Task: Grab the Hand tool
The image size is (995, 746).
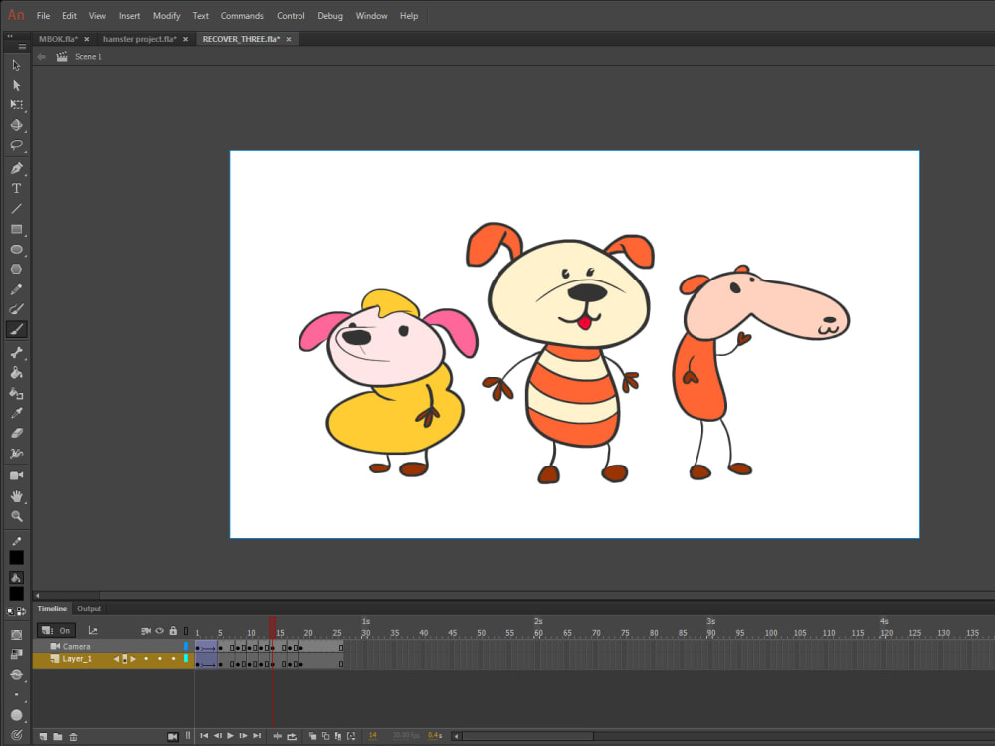Action: 16,495
